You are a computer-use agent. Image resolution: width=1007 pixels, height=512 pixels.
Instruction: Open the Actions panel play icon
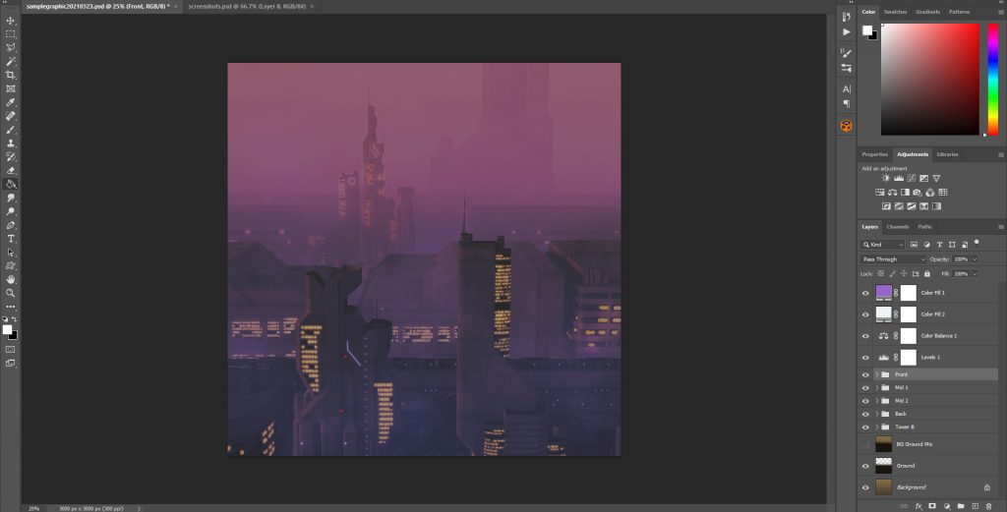click(847, 31)
